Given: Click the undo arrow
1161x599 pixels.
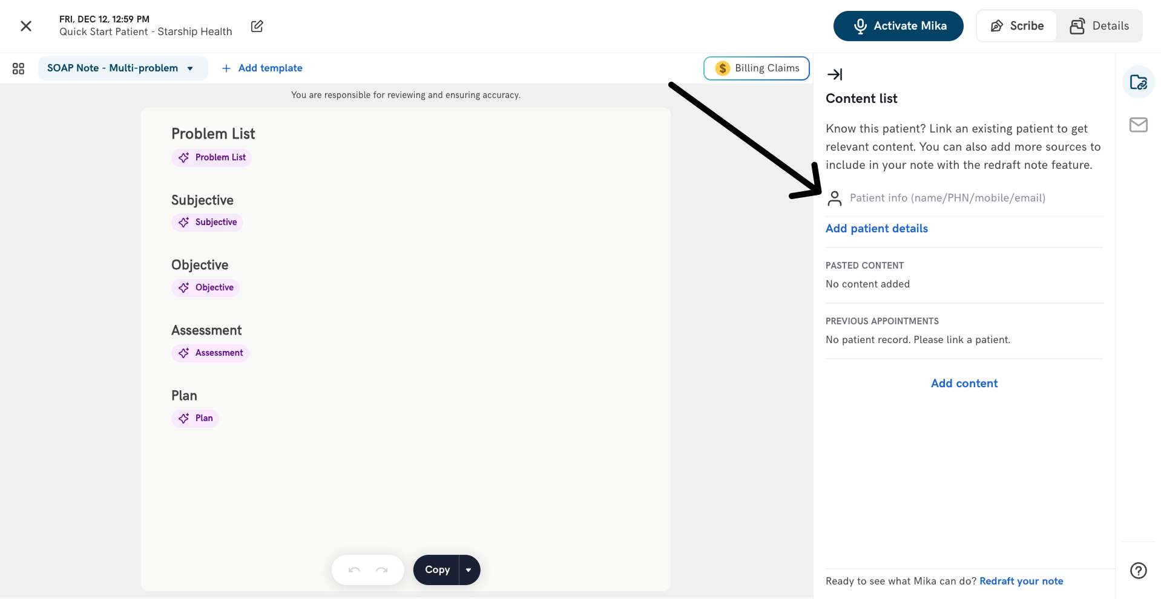Looking at the screenshot, I should (x=355, y=570).
